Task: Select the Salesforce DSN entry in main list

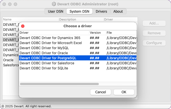Action: coord(11,65)
